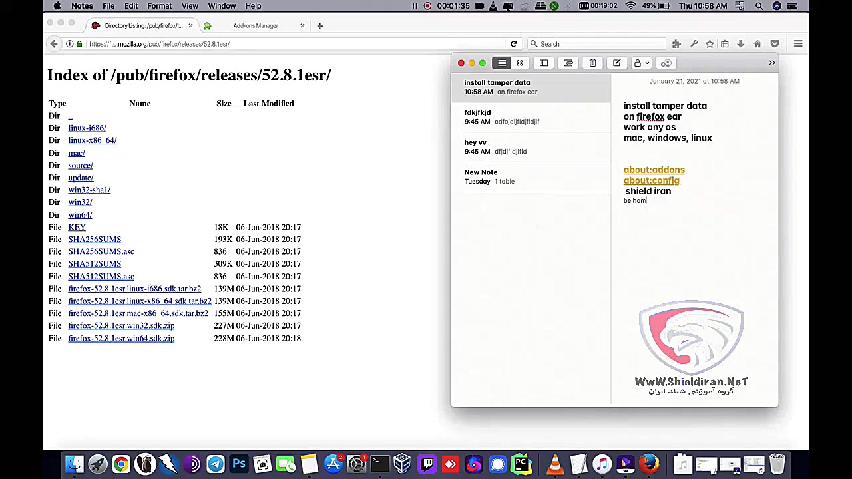Open the lock note dropdown
Image resolution: width=852 pixels, height=479 pixels.
[640, 63]
